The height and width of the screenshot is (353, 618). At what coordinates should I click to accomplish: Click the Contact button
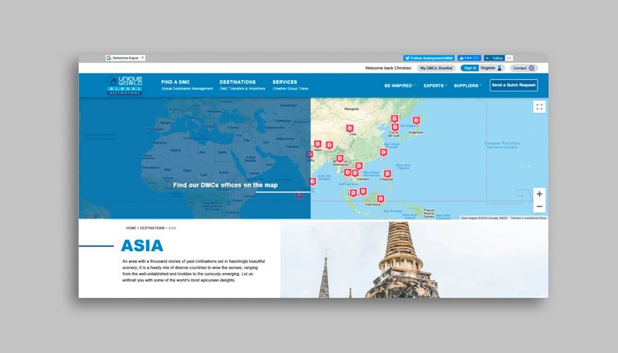tap(524, 68)
